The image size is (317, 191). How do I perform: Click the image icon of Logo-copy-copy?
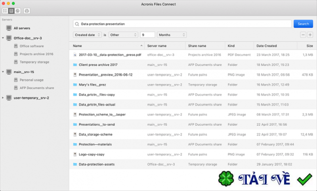tap(75, 154)
